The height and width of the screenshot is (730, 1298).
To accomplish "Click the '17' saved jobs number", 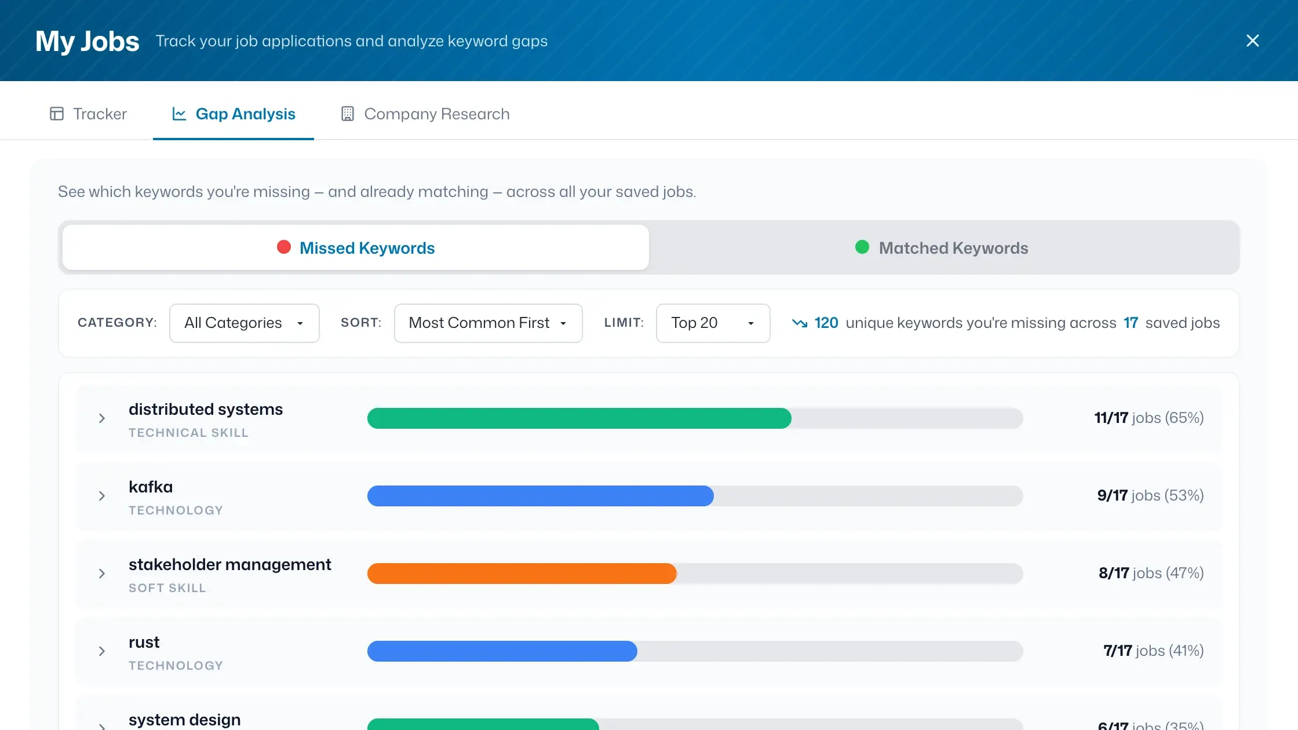I will pos(1131,323).
